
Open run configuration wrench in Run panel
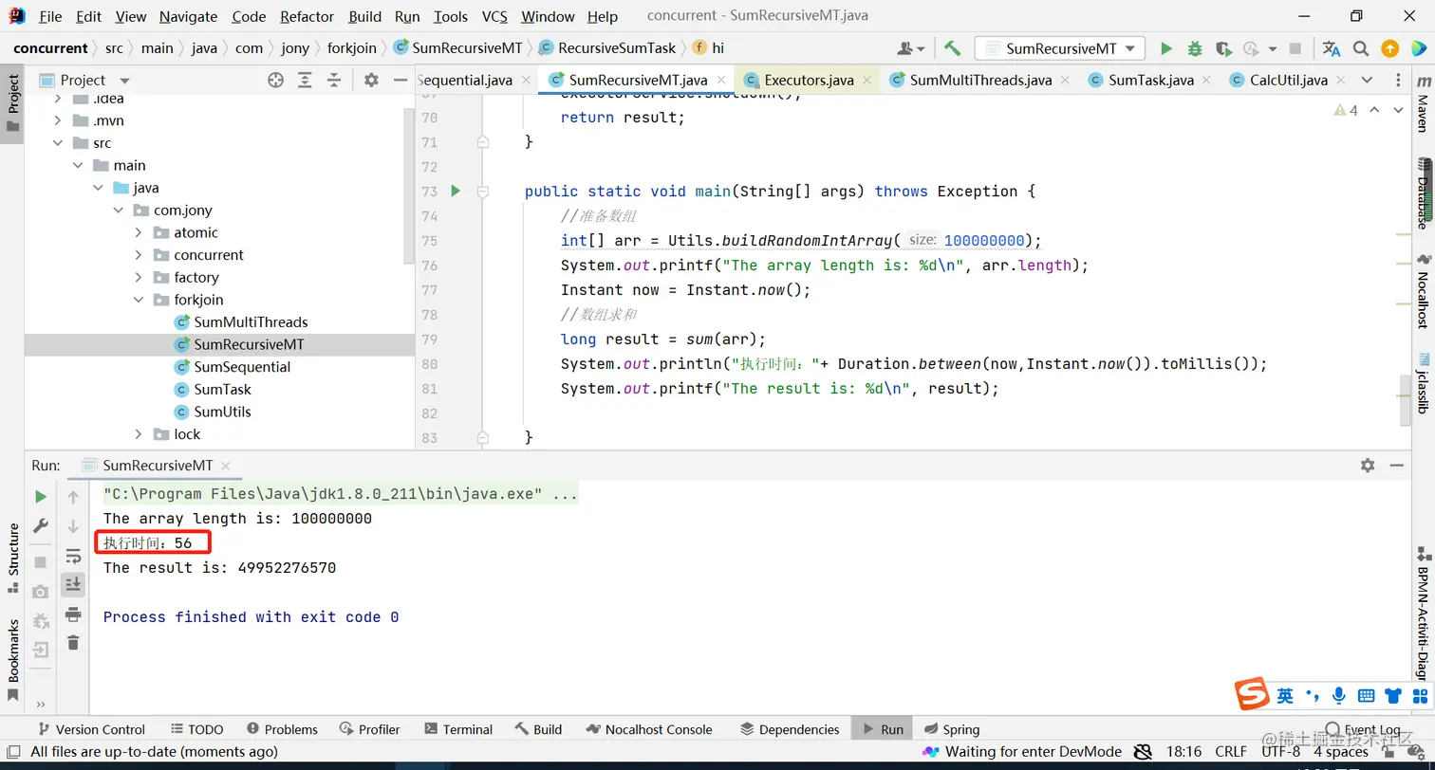41,525
